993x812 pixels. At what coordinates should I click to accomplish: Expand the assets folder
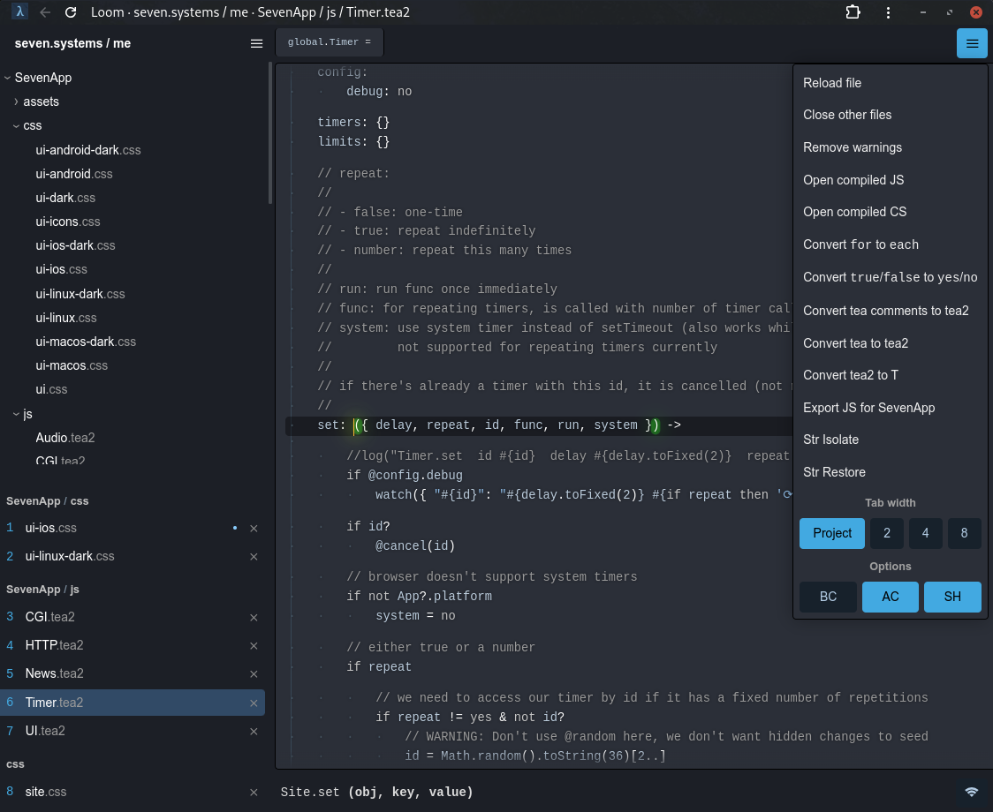17,101
